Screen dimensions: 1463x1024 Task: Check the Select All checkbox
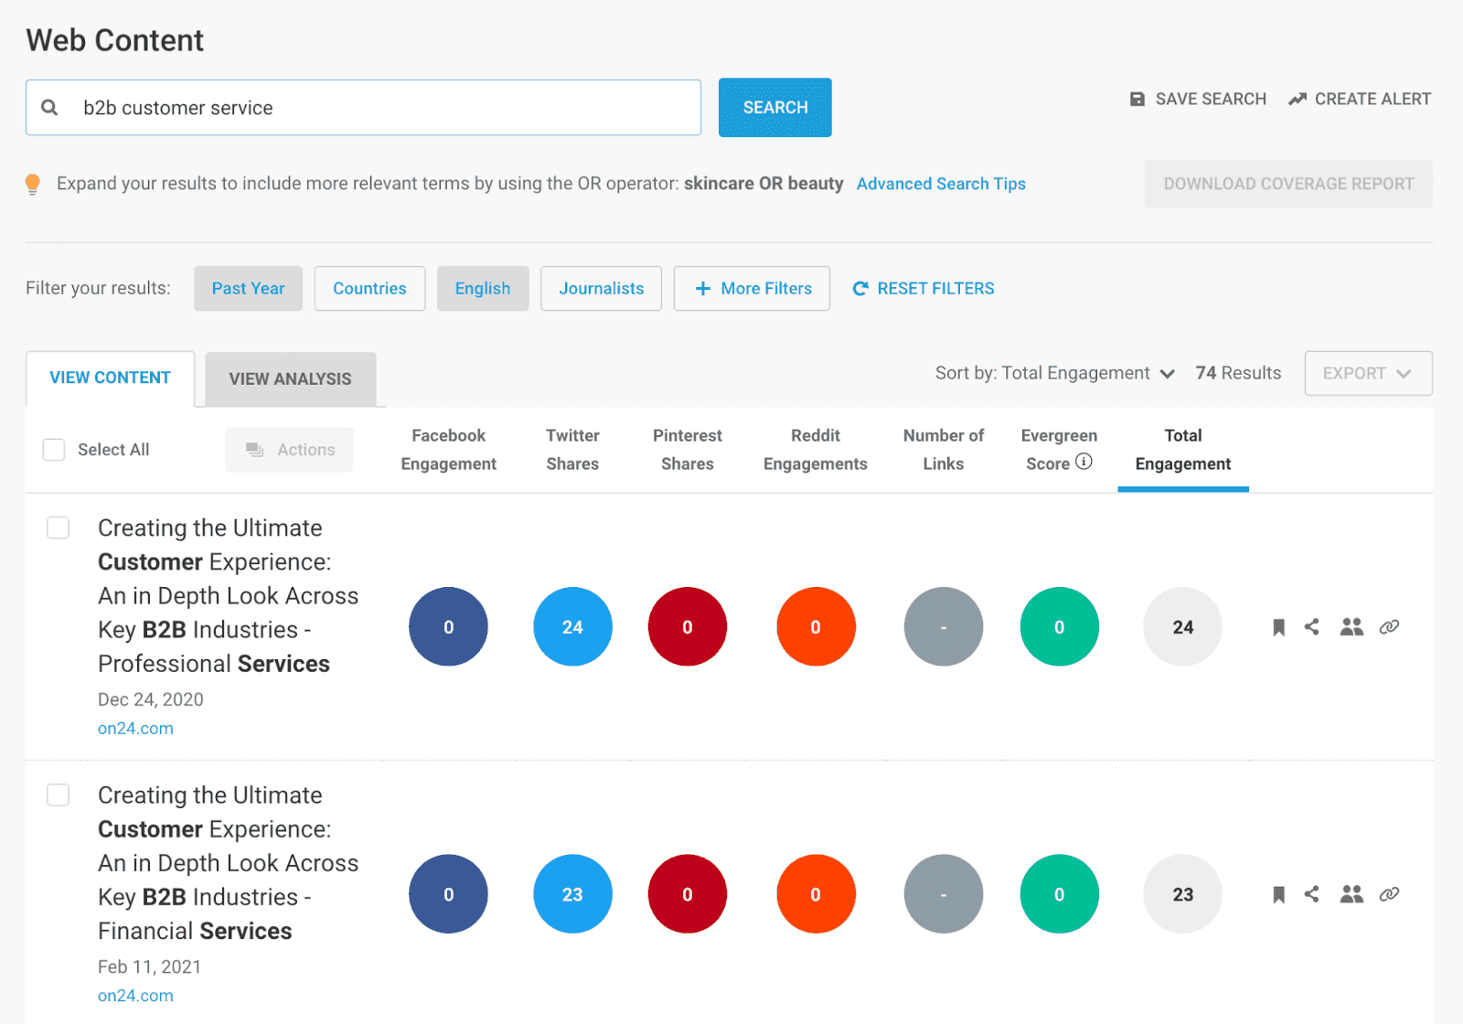coord(54,449)
